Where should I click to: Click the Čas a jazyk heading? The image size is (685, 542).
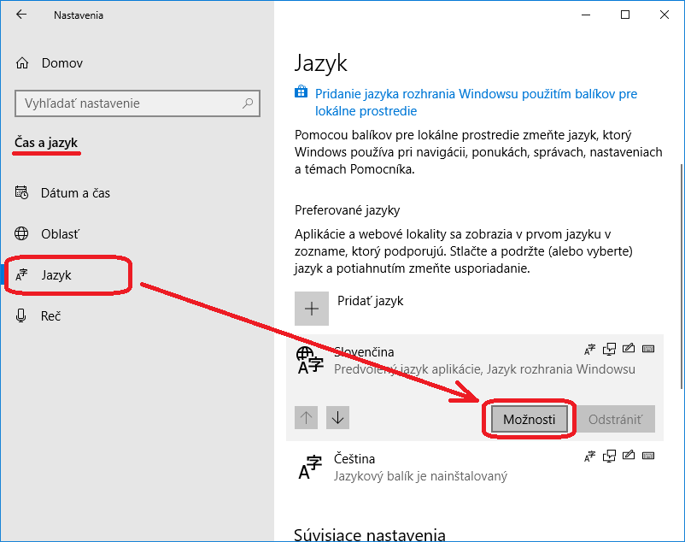46,143
